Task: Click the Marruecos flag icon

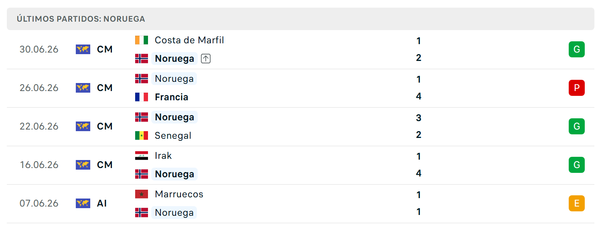Action: pyautogui.click(x=142, y=194)
